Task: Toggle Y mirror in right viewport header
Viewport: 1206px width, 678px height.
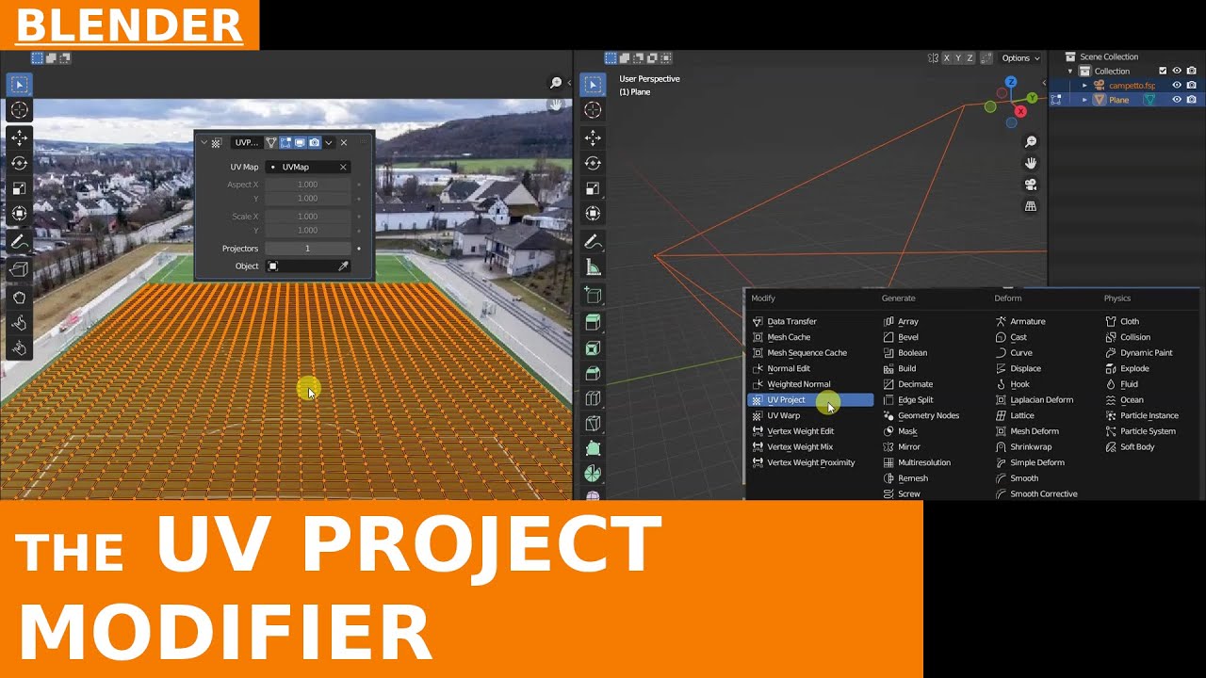Action: [x=958, y=58]
